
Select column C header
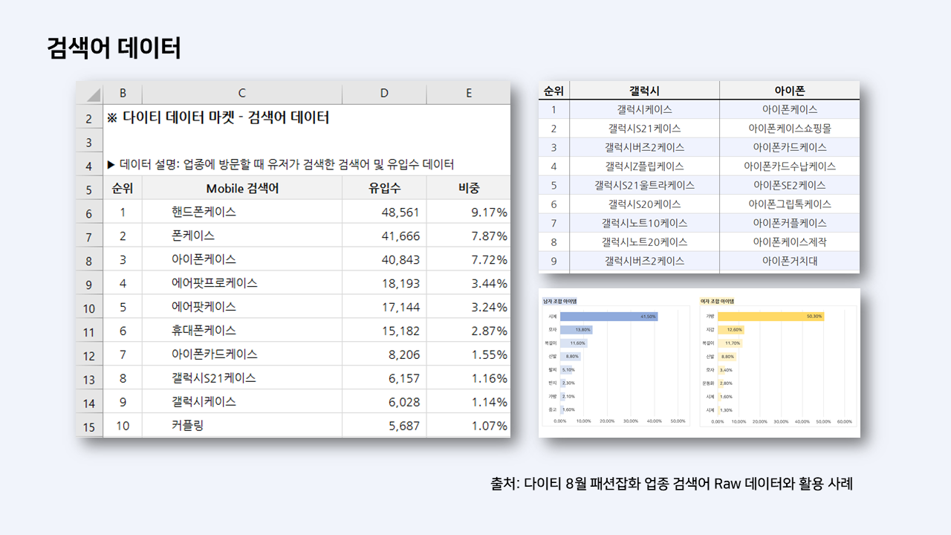[x=242, y=93]
